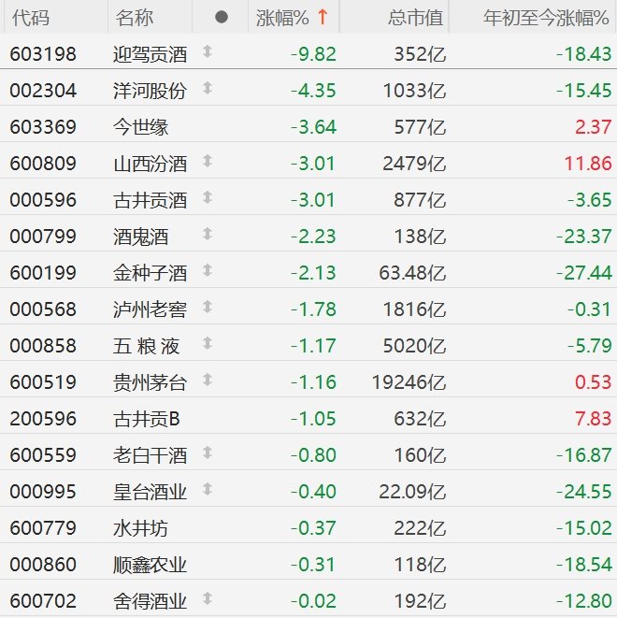This screenshot has width=617, height=618.
Task: Click market cap value 19246亿
Action: [x=409, y=382]
